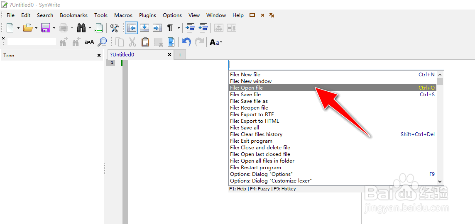Add a new tab with plus button

(180, 55)
